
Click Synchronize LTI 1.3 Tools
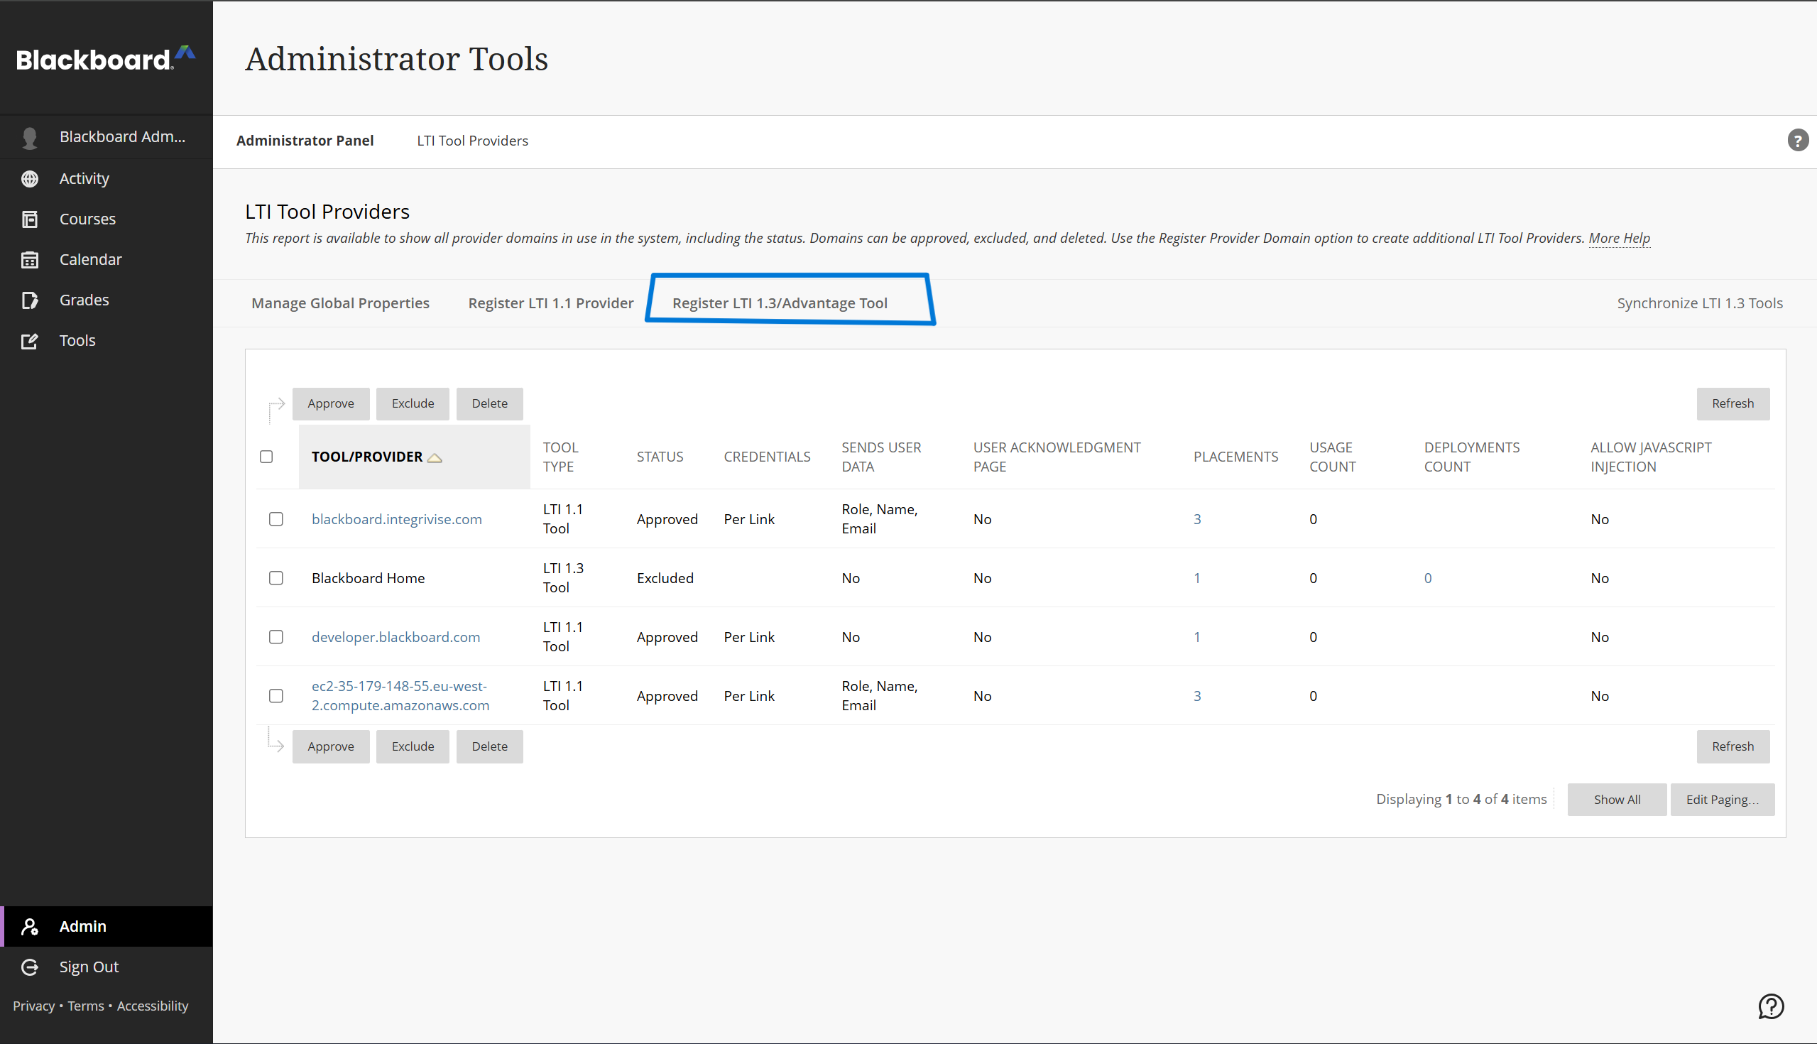tap(1699, 303)
